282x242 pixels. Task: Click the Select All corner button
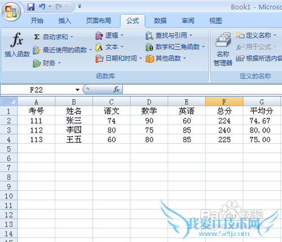[8, 102]
